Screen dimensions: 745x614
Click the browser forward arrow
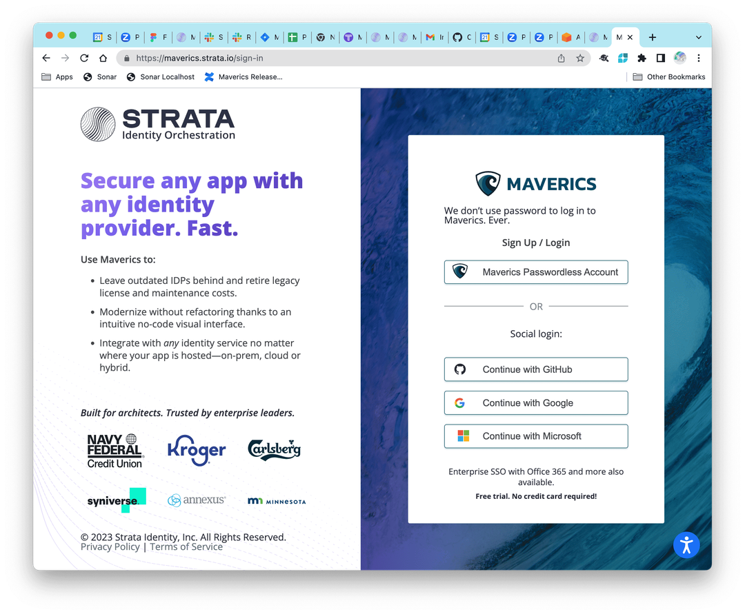tap(65, 58)
